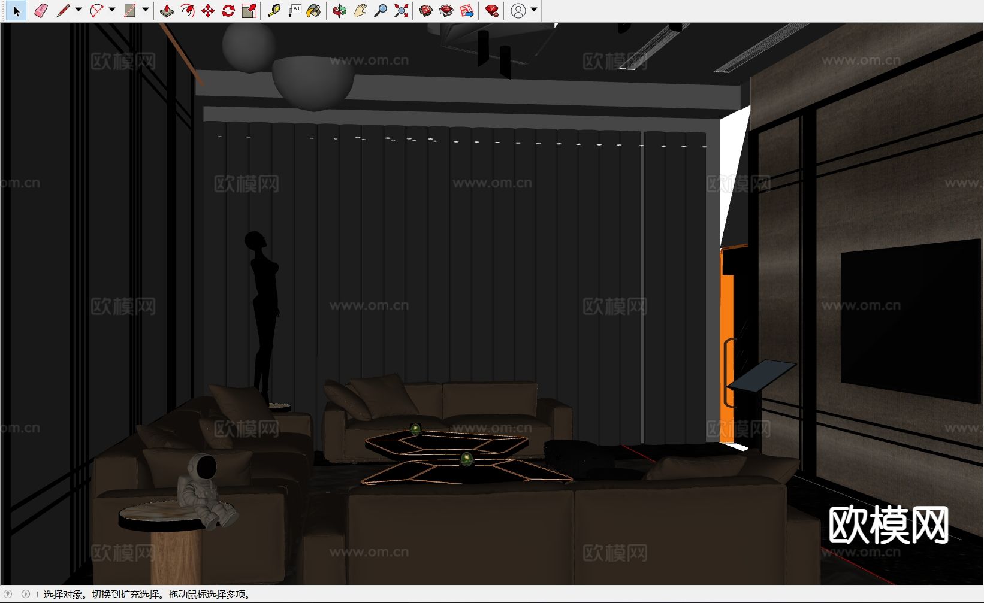Choose the Arc drawing tool
This screenshot has width=984, height=603.
coord(96,11)
